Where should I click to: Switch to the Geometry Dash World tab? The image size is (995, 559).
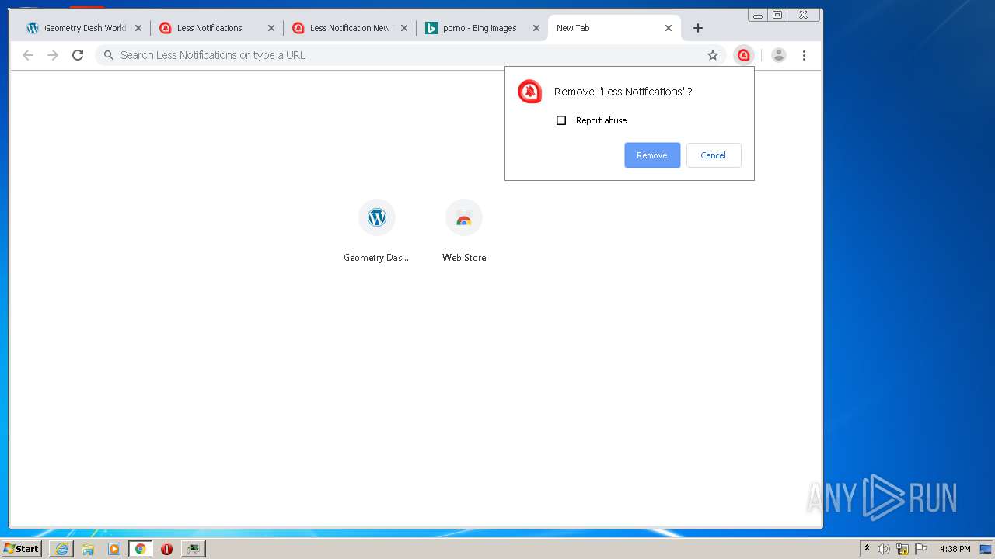click(84, 28)
